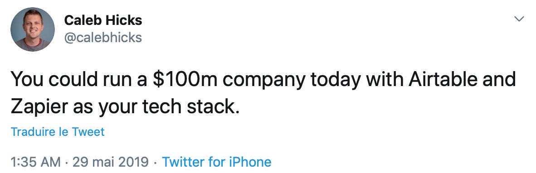Click the Traduire le Tweet link
536x173 pixels.
point(58,132)
